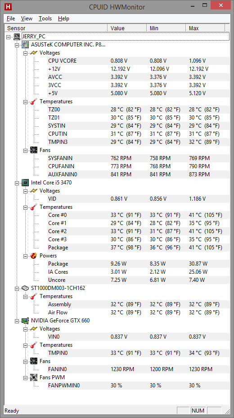This screenshot has width=234, height=418.
Task: Select the IA Cores power row
Action: (x=138, y=272)
